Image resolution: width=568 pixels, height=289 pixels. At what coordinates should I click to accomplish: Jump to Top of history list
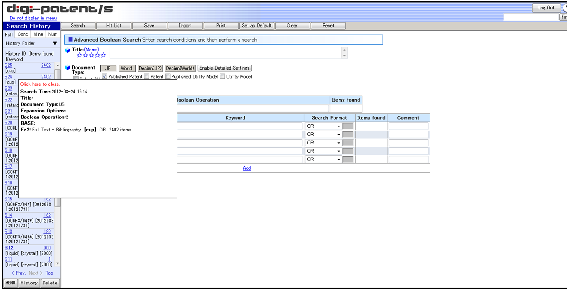click(49, 273)
